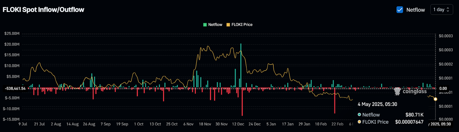Toggle the yellow FLOKI Price legend swatch
This screenshot has width=459, height=132.
pos(228,25)
